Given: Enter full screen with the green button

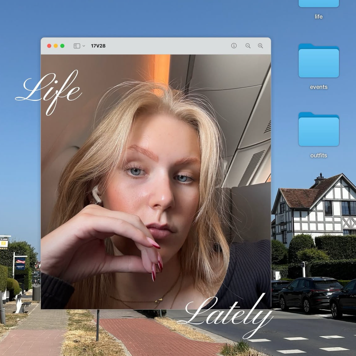Looking at the screenshot, I should [x=62, y=46].
